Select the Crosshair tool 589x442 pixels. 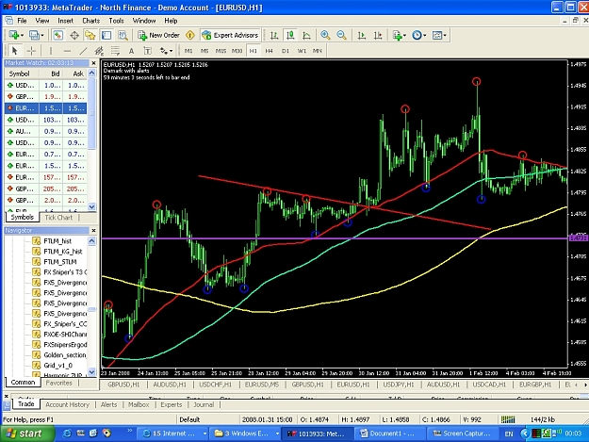(31, 51)
